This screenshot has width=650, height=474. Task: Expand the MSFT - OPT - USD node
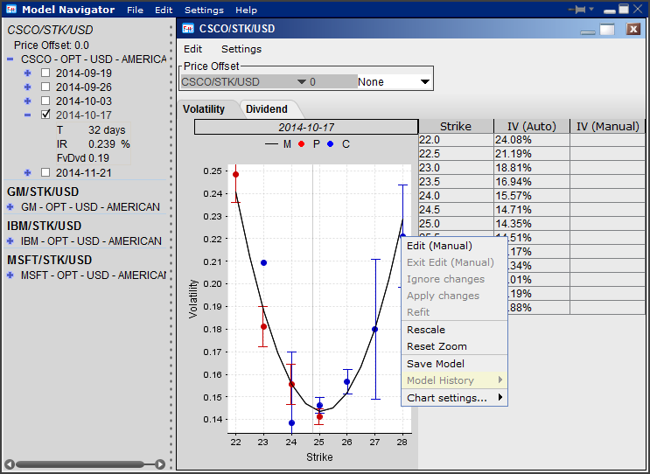point(10,275)
